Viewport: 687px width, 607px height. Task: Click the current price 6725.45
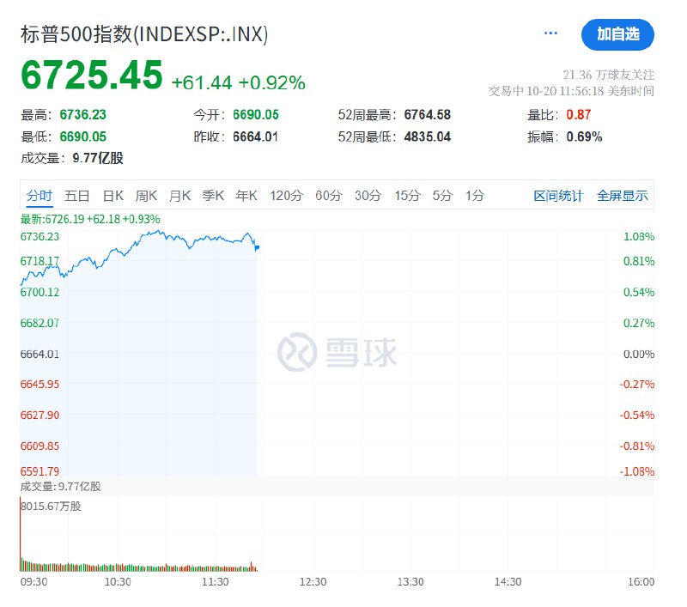[x=92, y=75]
